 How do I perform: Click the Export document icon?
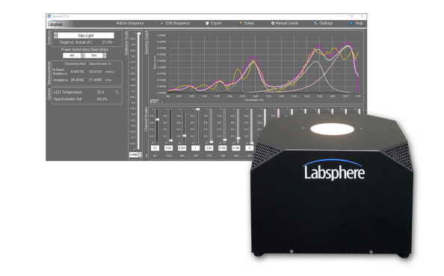point(207,23)
